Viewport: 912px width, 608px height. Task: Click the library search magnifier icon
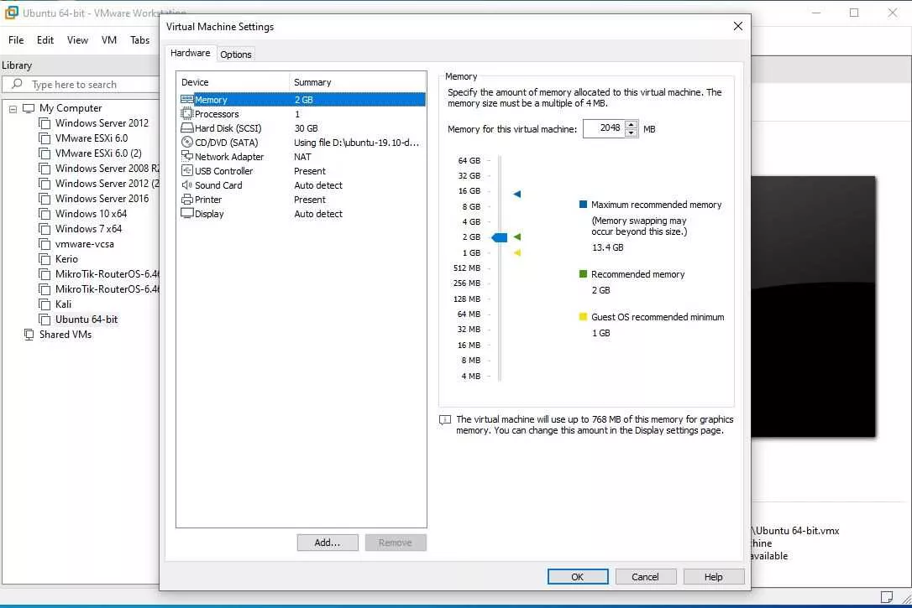pos(18,84)
